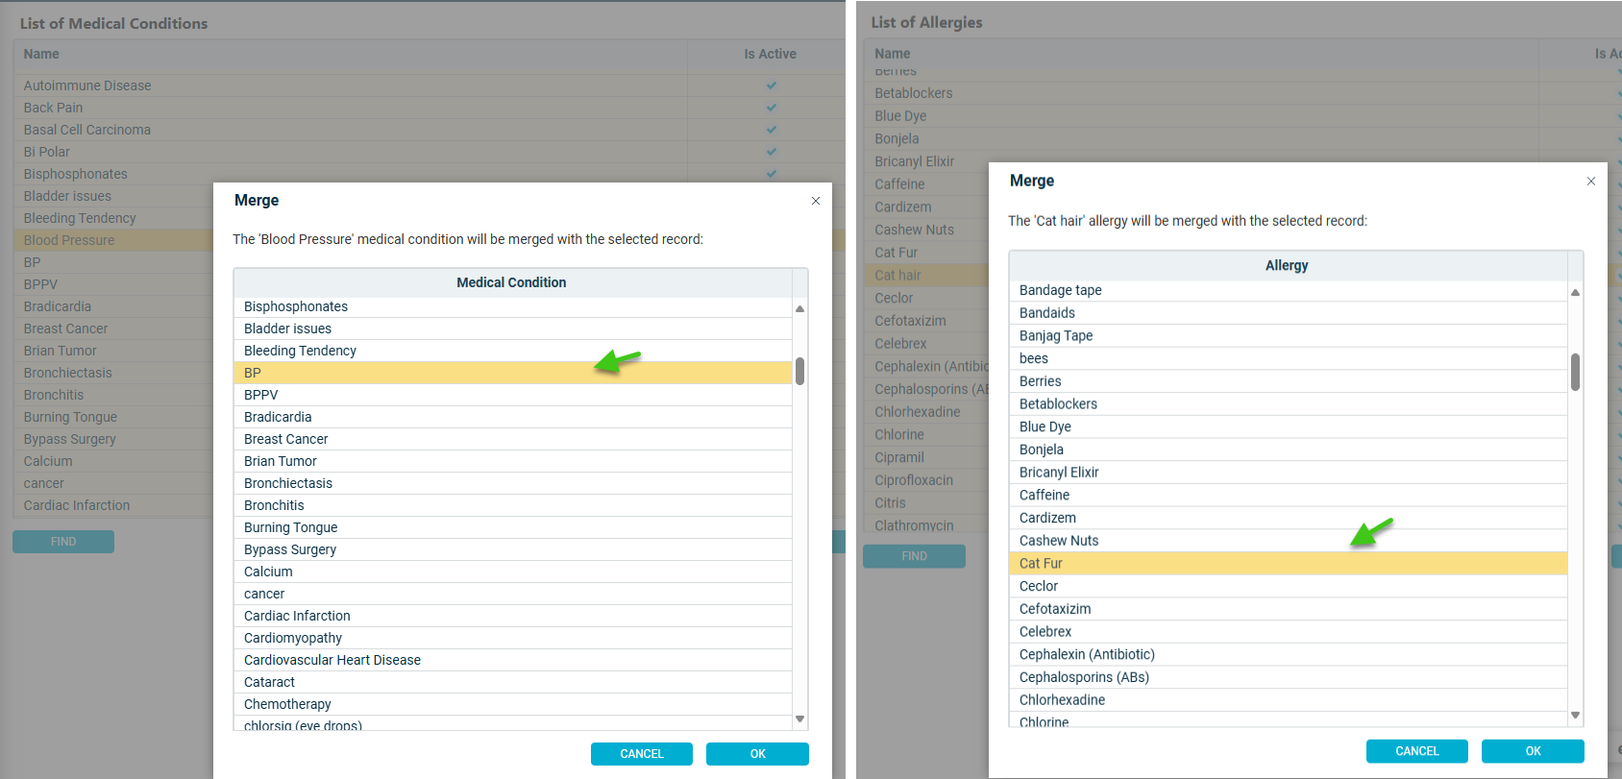This screenshot has width=1622, height=779.
Task: Toggle Is Active check for Back Pain
Action: 771,108
